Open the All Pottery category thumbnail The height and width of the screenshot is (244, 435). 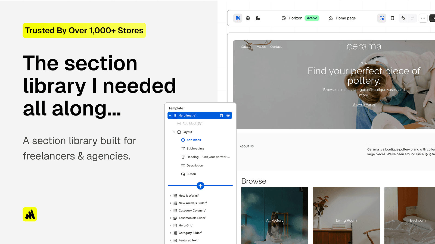(x=275, y=216)
